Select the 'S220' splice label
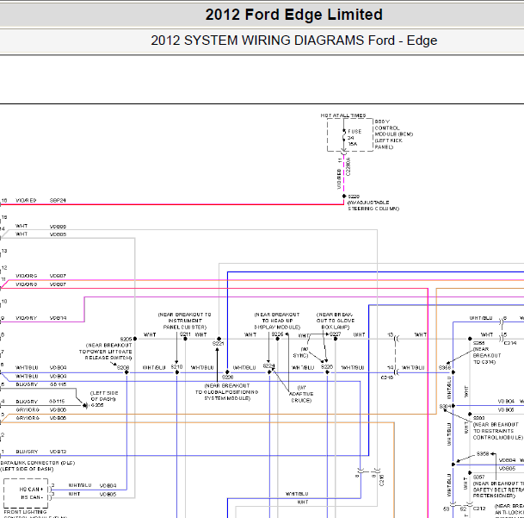 (227, 377)
